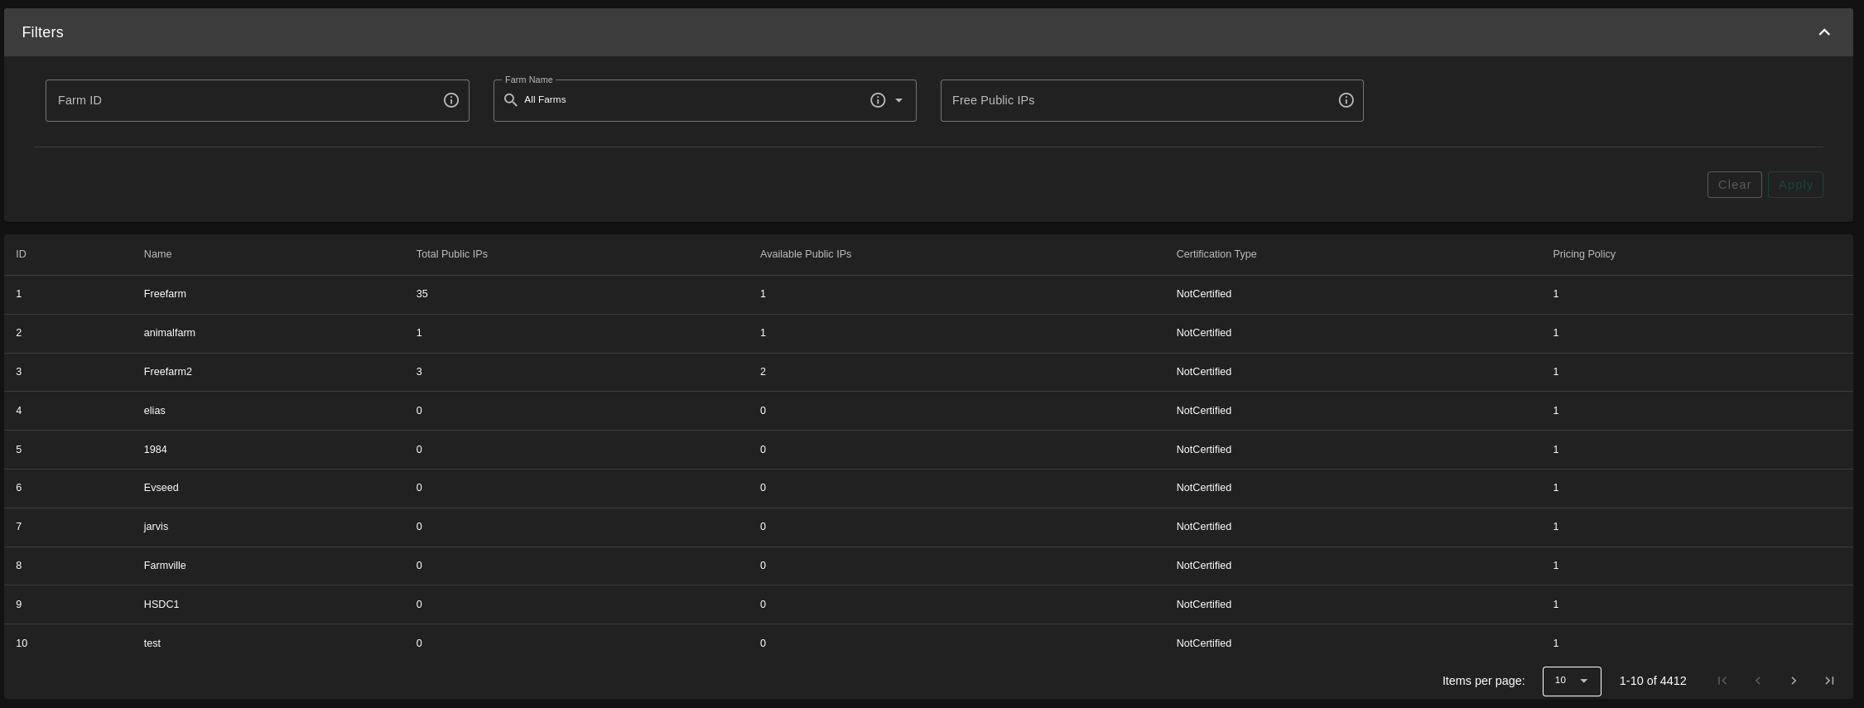1864x708 pixels.
Task: Sort by the Certification Type column header
Action: 1216,254
